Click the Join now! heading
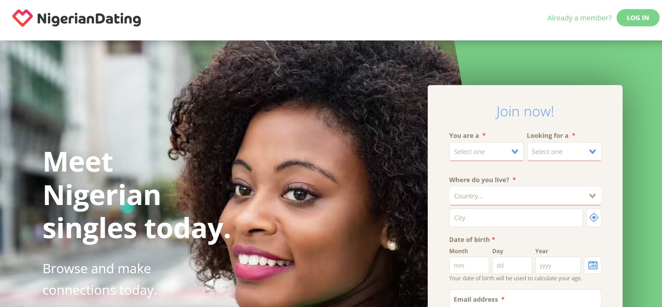Viewport: 662px width, 307px height. click(x=525, y=111)
